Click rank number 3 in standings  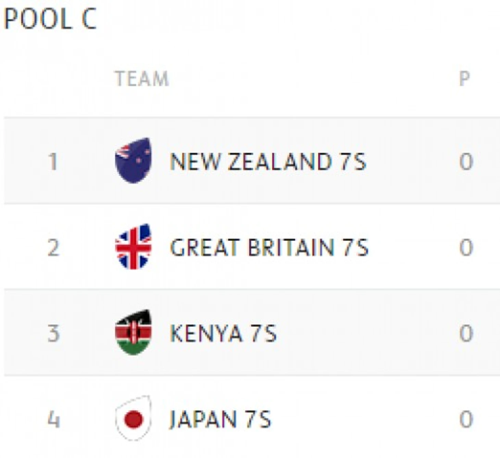click(53, 333)
